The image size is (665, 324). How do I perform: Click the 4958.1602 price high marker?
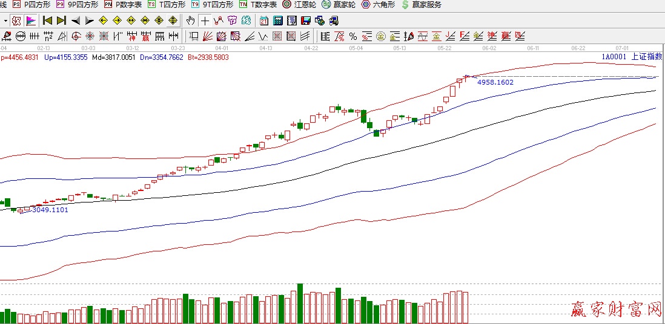(x=495, y=82)
